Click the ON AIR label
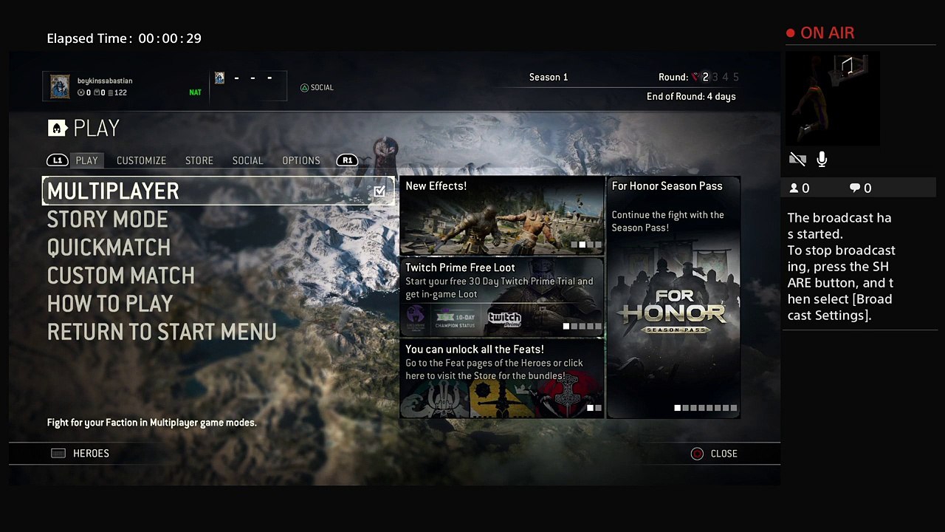 pos(828,33)
